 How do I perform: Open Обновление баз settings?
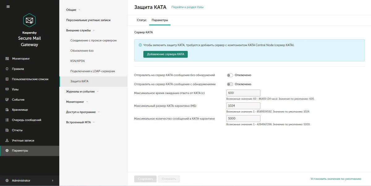(82, 51)
